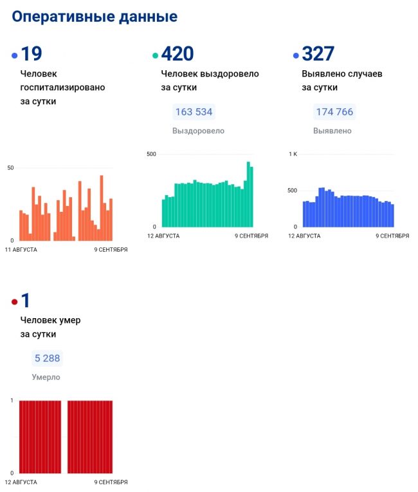Click the large 19 hospitalized number
The image size is (418, 492).
point(32,54)
